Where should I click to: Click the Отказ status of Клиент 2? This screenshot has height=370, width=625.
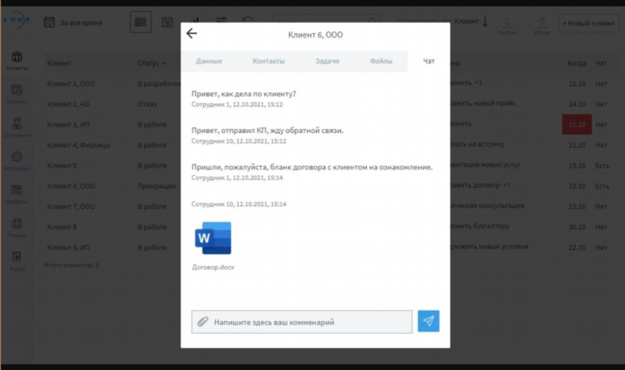pos(147,104)
